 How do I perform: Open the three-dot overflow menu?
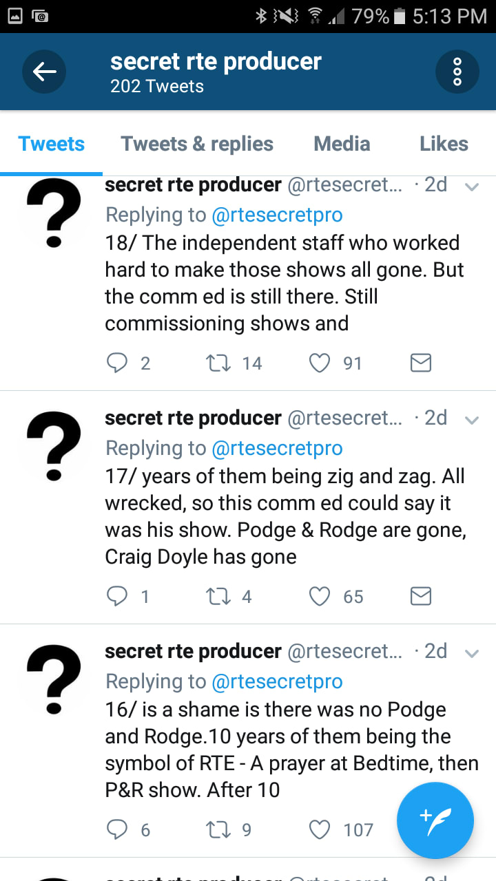click(x=457, y=71)
